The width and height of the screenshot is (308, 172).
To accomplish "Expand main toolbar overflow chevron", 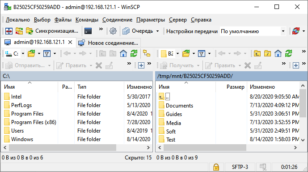I will coord(101,29).
